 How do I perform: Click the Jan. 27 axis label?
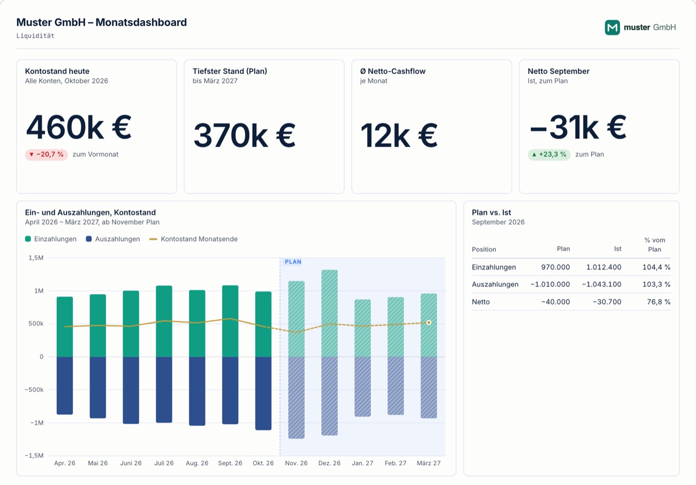[362, 463]
